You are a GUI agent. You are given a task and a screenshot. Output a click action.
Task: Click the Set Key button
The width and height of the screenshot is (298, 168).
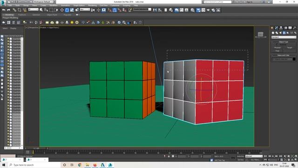pyautogui.click(x=240, y=160)
